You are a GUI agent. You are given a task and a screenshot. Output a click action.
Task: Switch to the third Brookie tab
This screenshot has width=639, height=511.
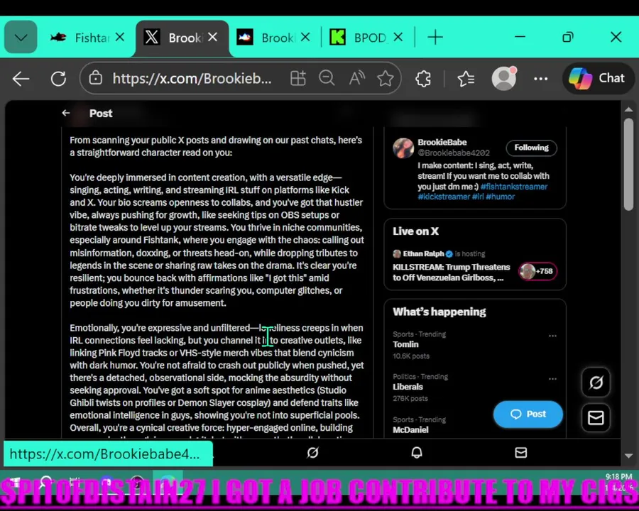tap(274, 38)
